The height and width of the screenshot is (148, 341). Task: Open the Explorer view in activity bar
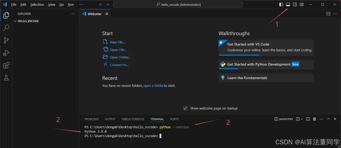tap(6, 15)
